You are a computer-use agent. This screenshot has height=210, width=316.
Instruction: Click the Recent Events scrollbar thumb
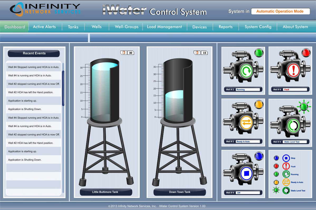point(63,88)
